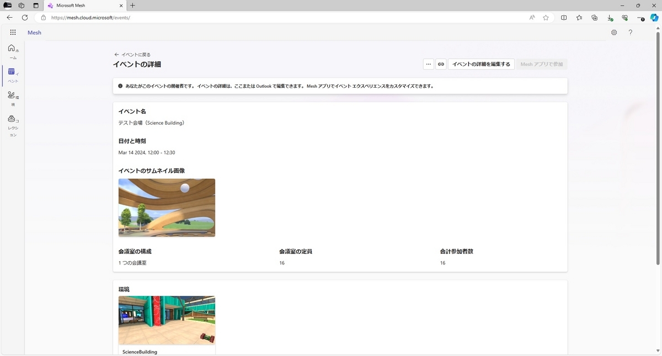
Task: Close the Microsoft Mesh tab
Action: 121,6
